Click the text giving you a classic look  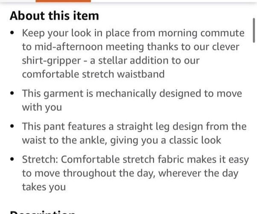(x=166, y=140)
